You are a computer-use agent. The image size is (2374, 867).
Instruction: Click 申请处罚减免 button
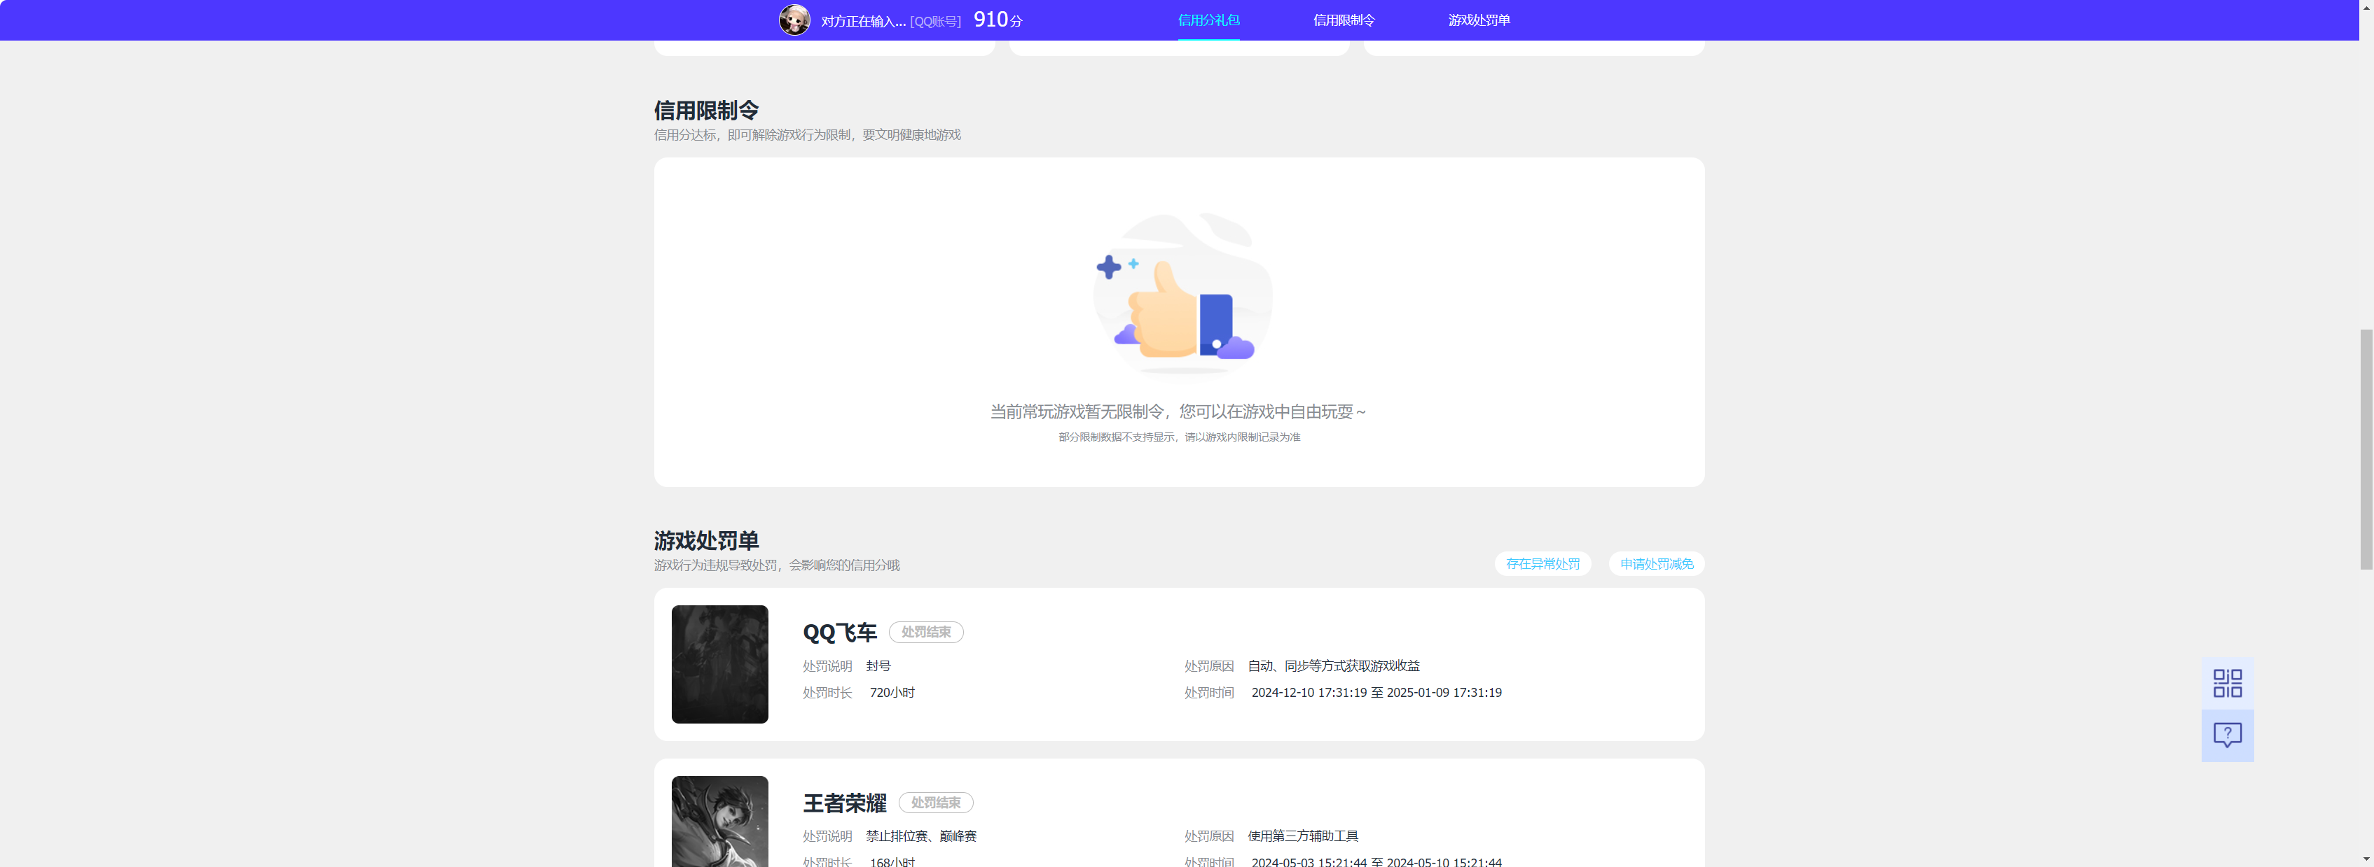tap(1656, 563)
